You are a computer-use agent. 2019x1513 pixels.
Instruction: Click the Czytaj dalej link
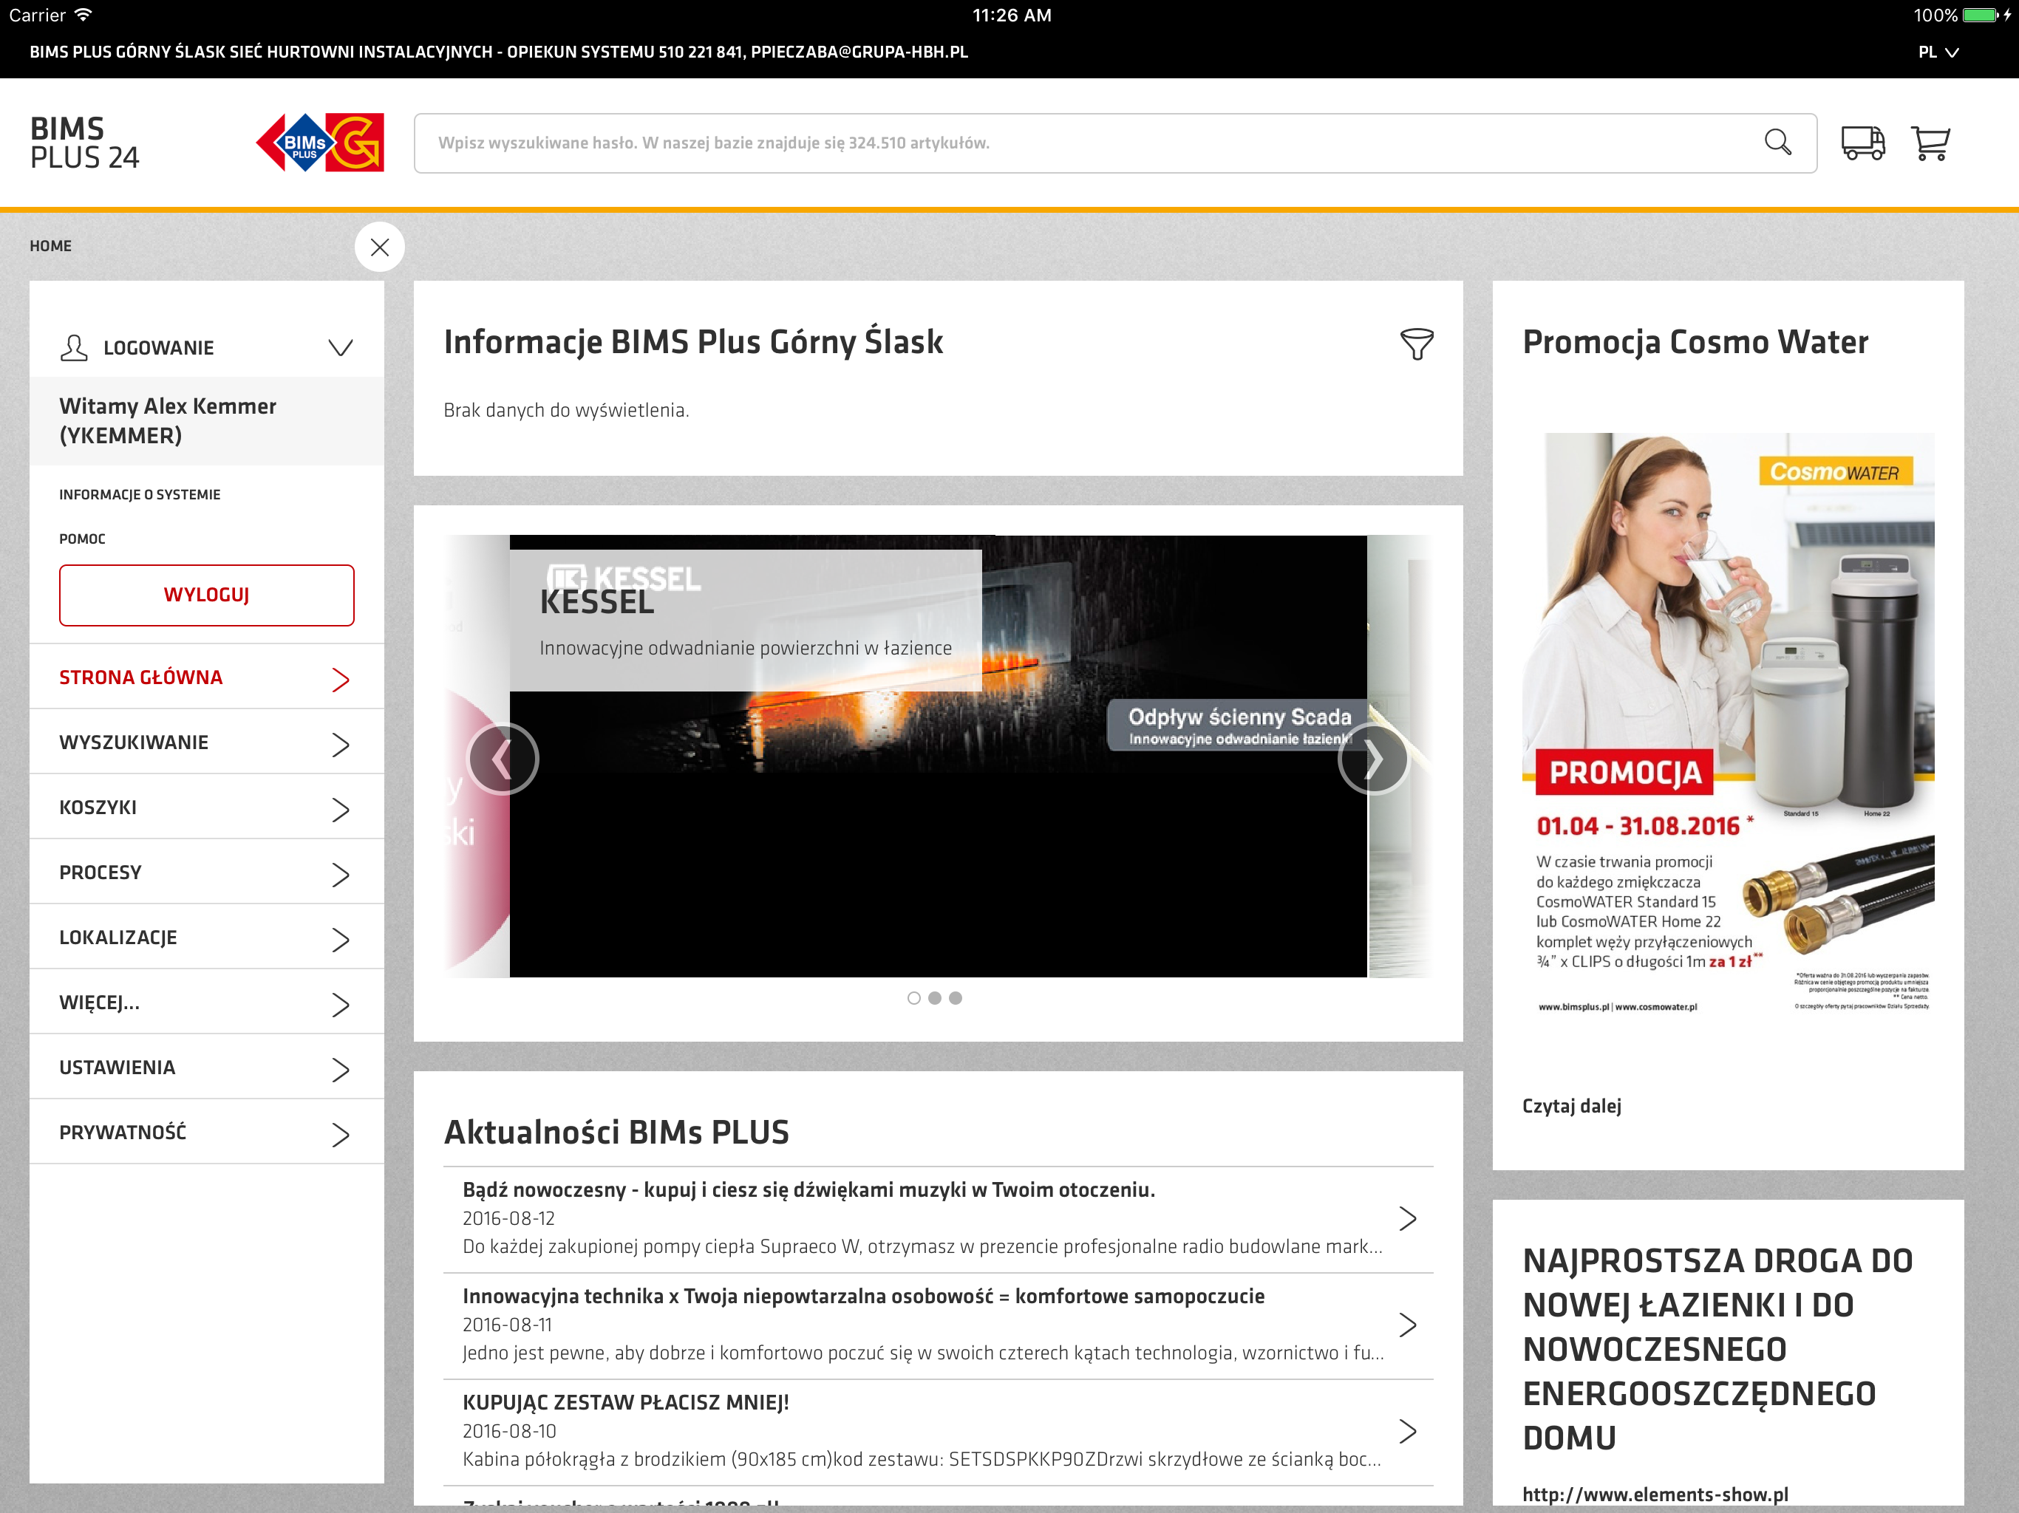click(x=1571, y=1106)
